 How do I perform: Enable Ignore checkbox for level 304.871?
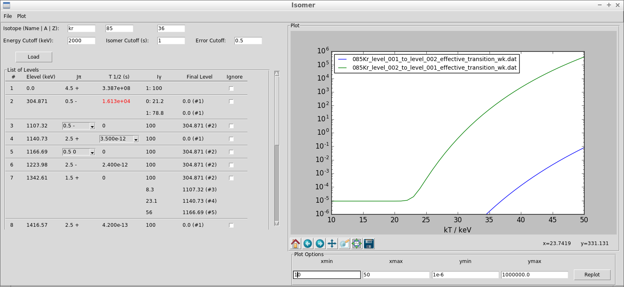(x=232, y=101)
